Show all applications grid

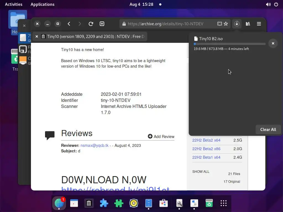tap(224, 203)
